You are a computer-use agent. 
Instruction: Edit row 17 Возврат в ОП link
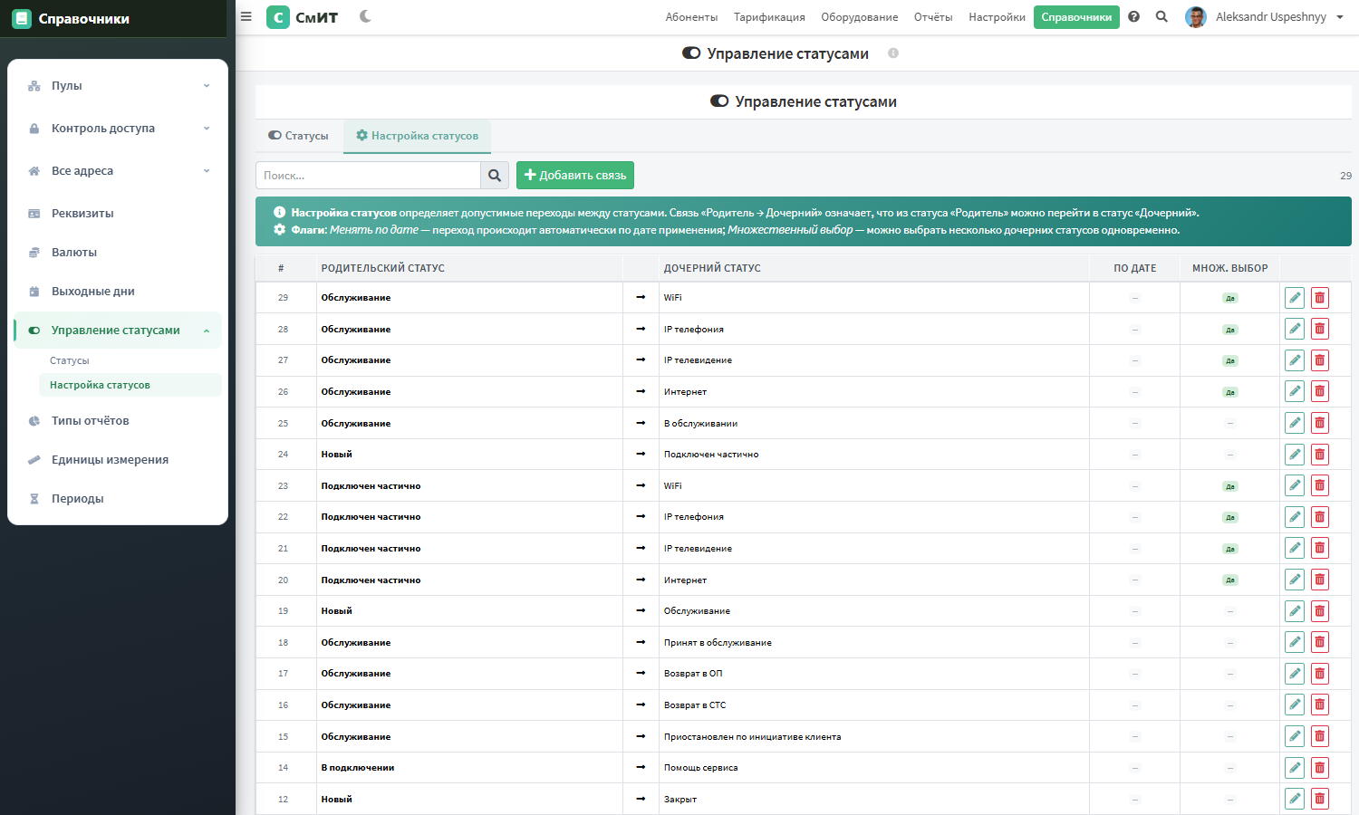point(1295,674)
